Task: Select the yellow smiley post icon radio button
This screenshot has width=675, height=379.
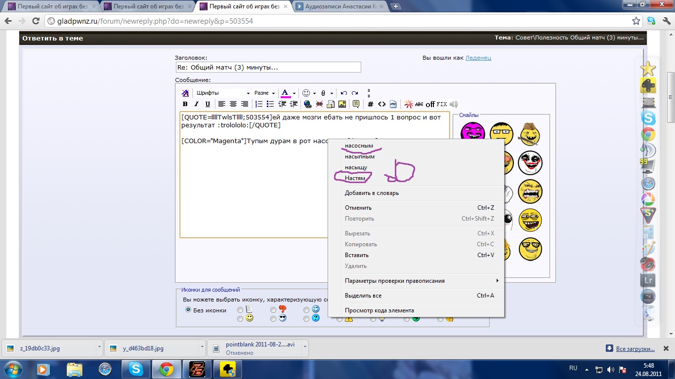Action: (x=240, y=319)
